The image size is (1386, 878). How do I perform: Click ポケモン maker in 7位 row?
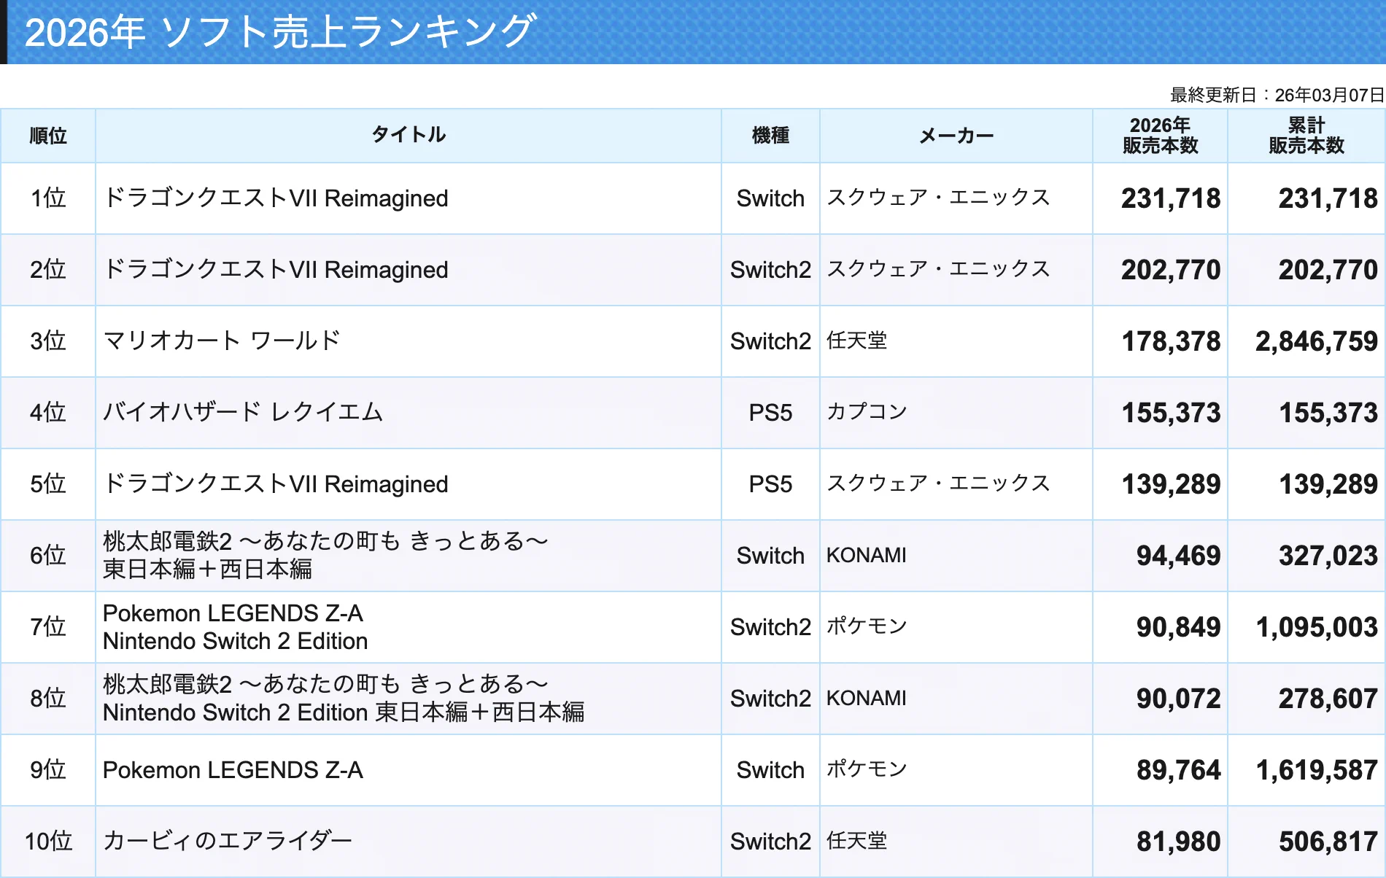point(867,626)
